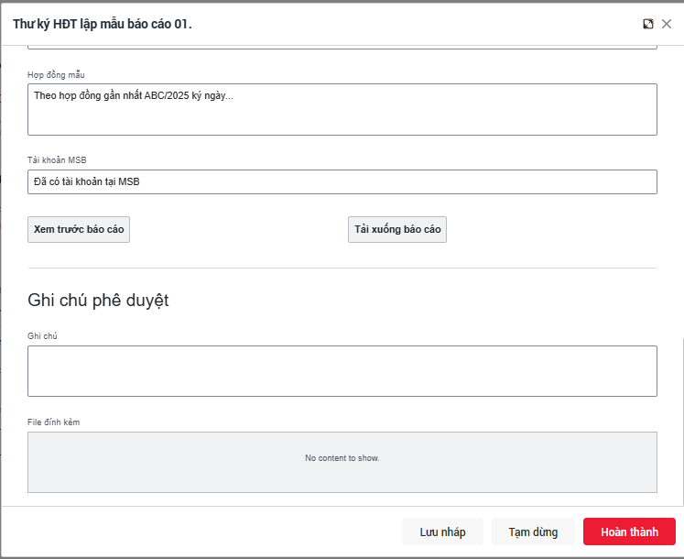Click the Hợp đồng mẫu field label

56,74
